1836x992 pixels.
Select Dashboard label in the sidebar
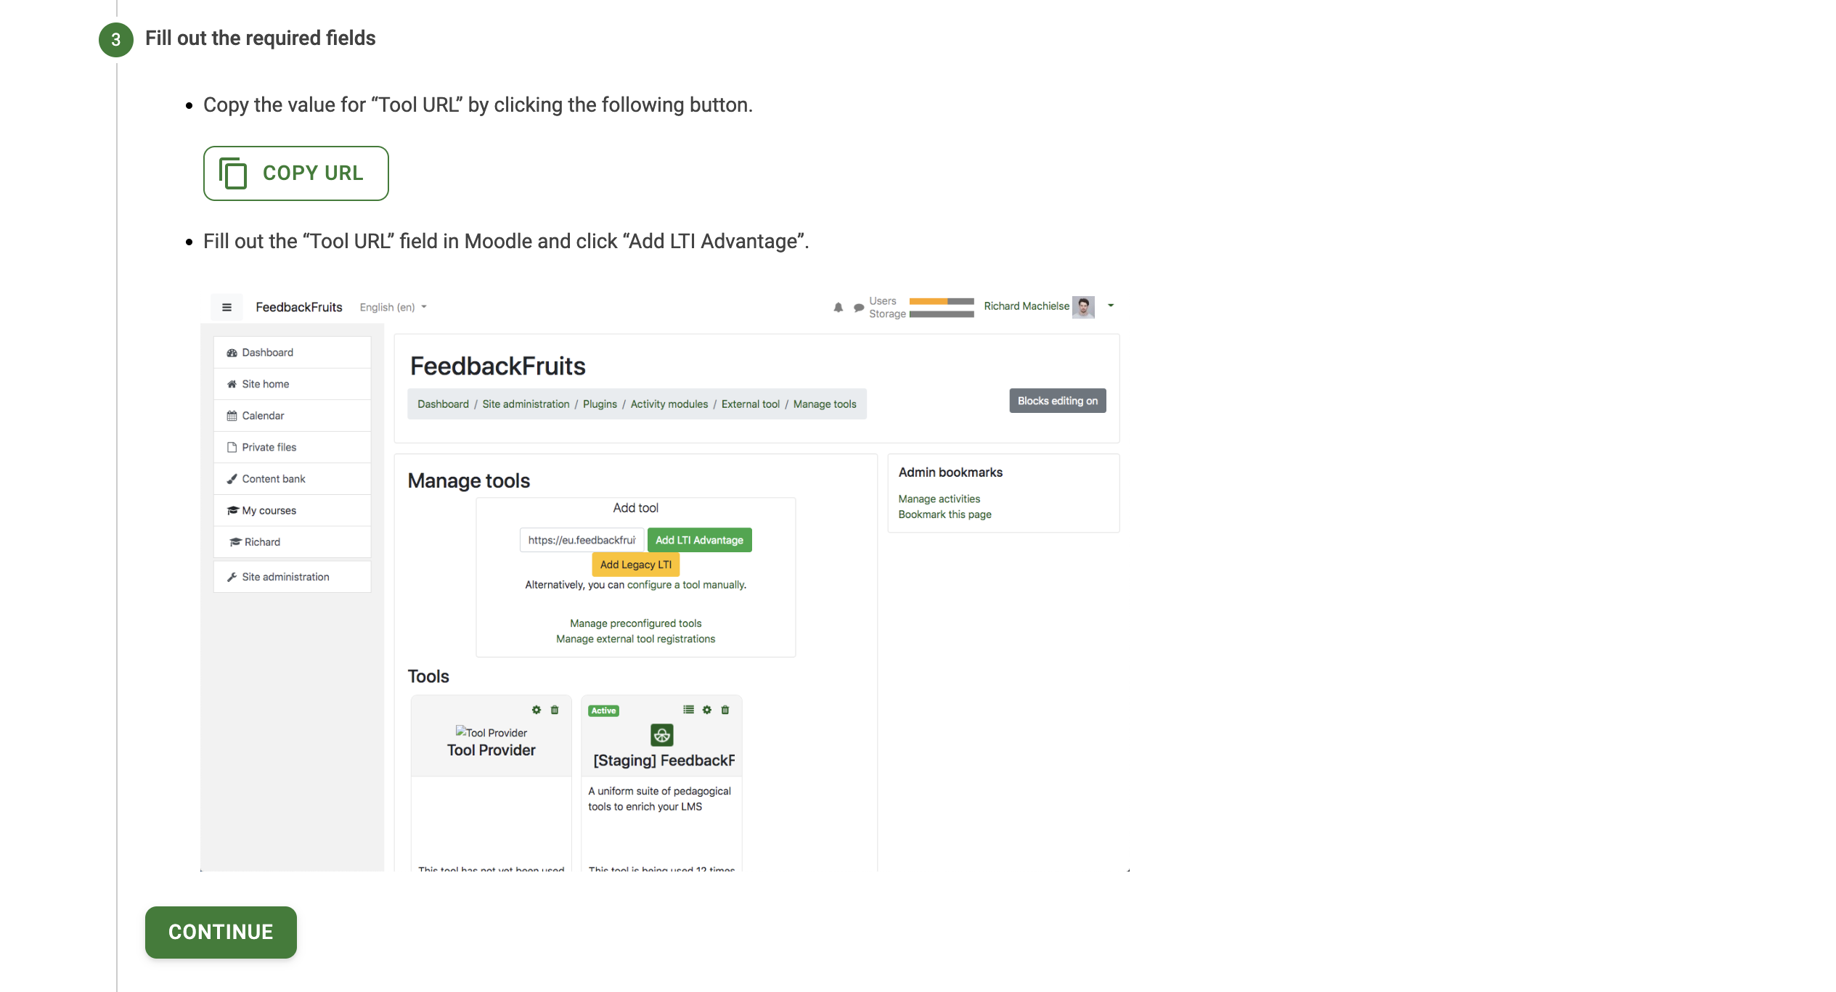click(267, 353)
